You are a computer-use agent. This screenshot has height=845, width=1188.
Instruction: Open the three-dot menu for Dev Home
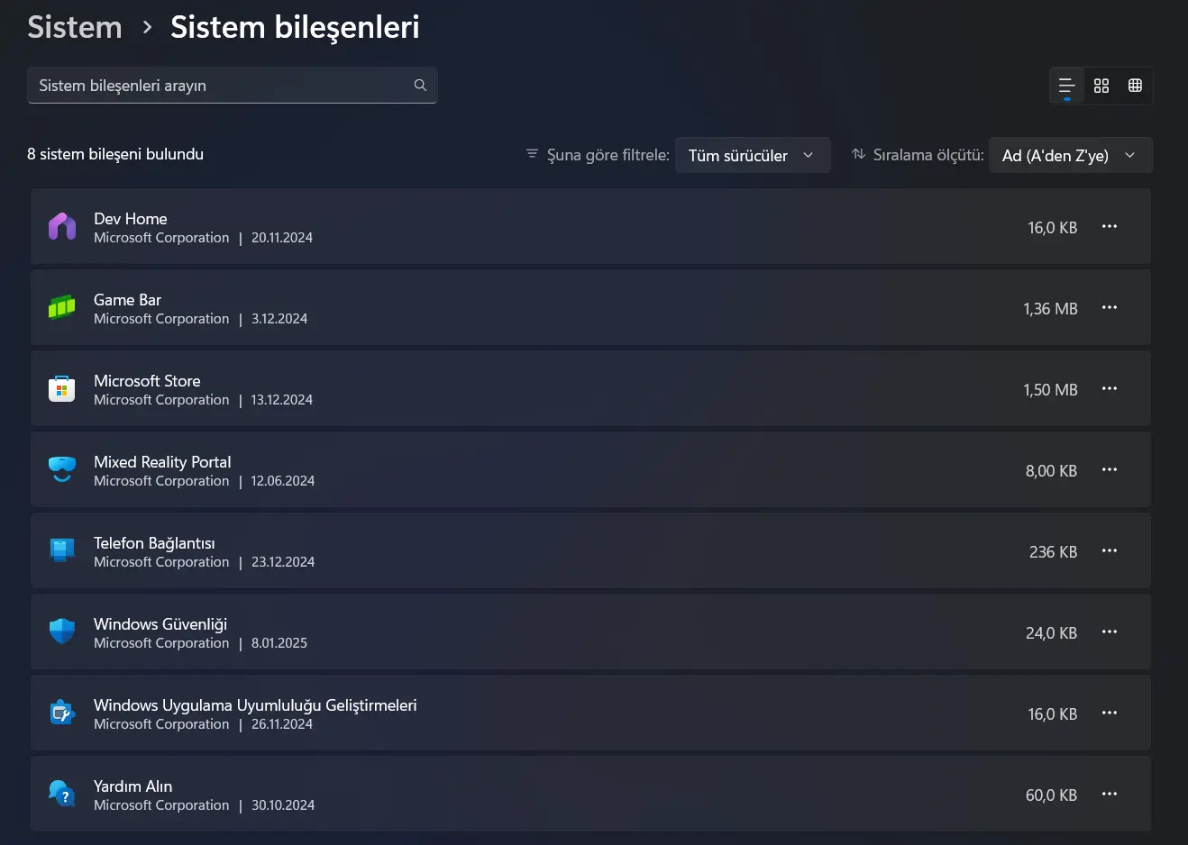(1110, 226)
